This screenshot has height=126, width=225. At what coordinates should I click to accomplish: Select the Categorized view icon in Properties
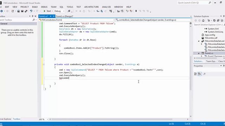[x=195, y=74]
